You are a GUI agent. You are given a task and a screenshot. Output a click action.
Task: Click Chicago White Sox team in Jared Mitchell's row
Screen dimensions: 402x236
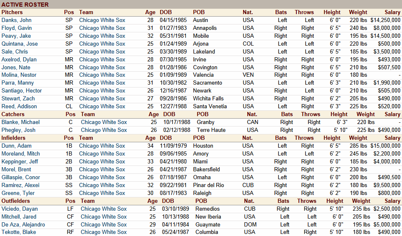point(104,217)
